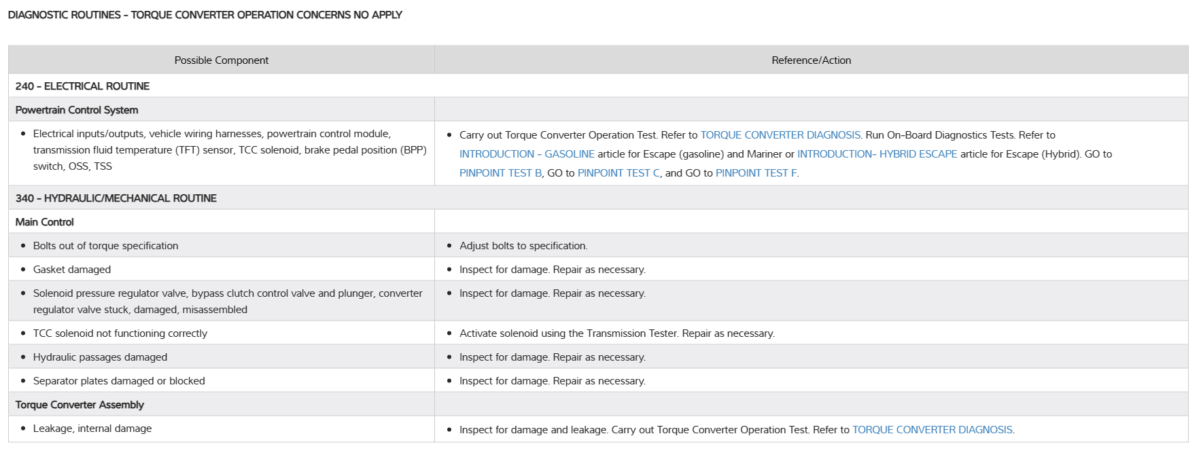Go to PINPOINT TEST F link

click(x=756, y=173)
